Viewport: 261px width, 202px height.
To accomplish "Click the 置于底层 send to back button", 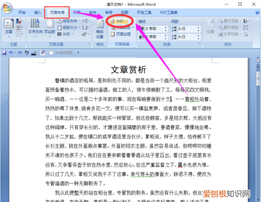I will coord(230,27).
